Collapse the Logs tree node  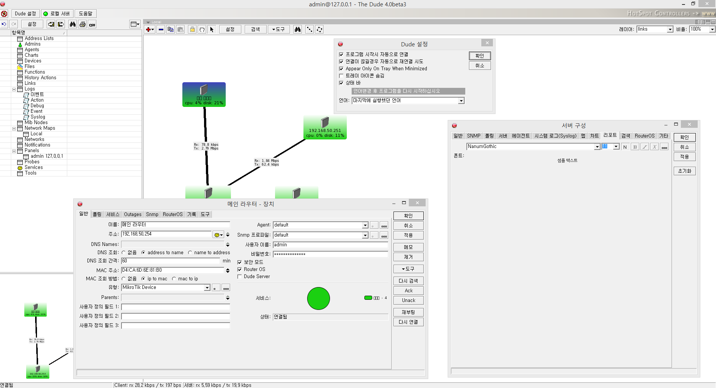[x=14, y=89]
